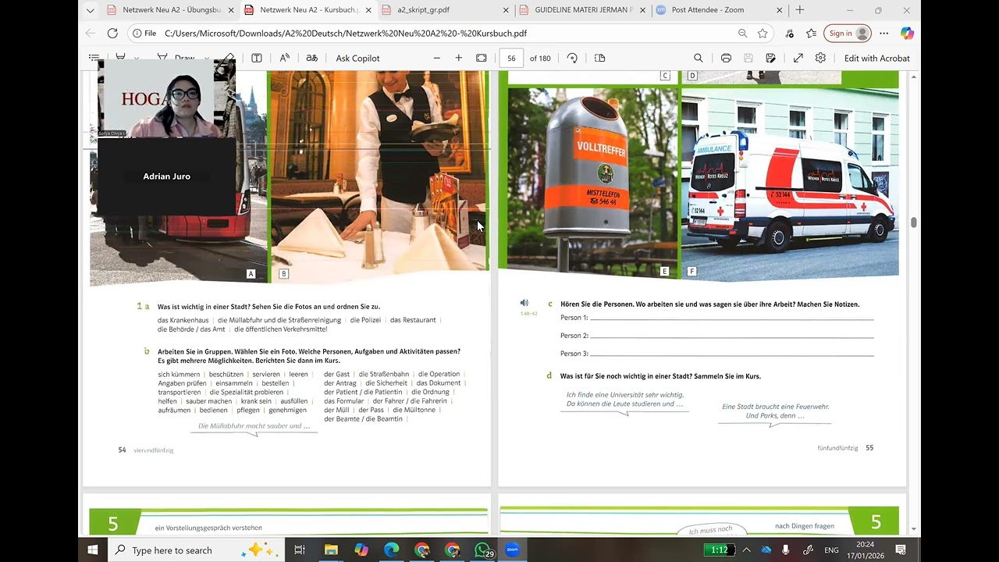Click the Type here to search box
Screen dimensions: 999x562
[x=197, y=550]
